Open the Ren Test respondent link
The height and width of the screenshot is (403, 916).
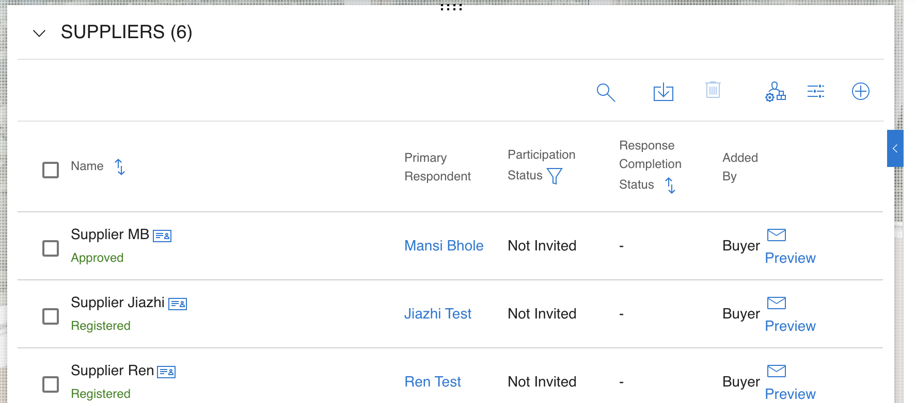click(x=433, y=382)
